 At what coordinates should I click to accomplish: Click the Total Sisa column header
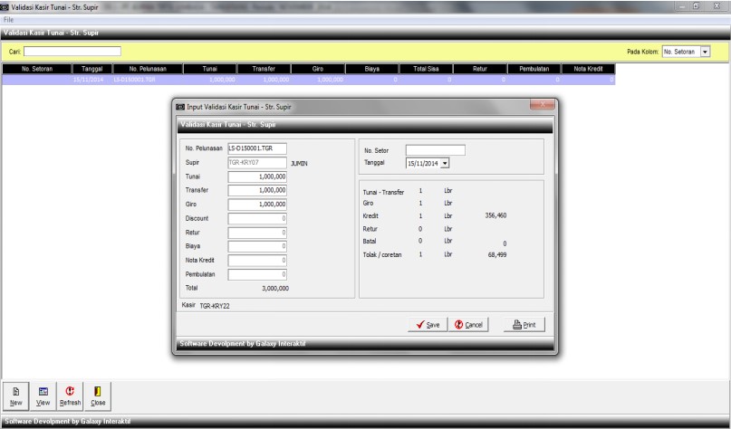tap(426, 68)
